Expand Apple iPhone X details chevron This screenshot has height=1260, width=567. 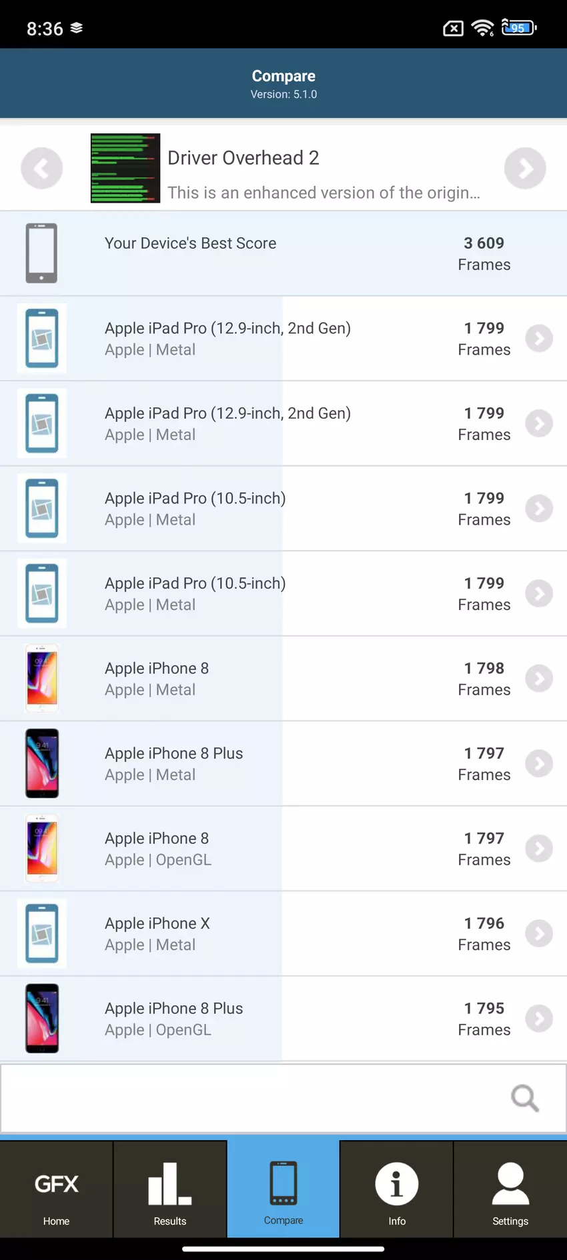[x=539, y=933]
